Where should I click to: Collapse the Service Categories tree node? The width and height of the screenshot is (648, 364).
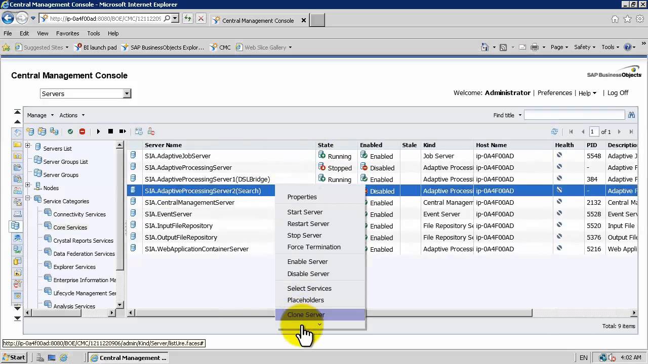click(28, 198)
